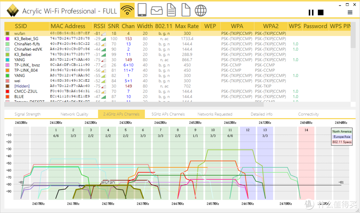Viewport: 360px width, 213px height.
Task: Sort by Width column header
Action: [145, 26]
